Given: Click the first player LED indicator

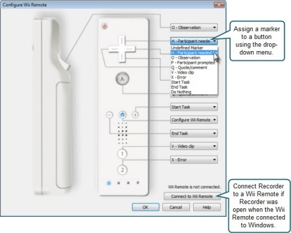Looking at the screenshot, I should coord(108,183).
